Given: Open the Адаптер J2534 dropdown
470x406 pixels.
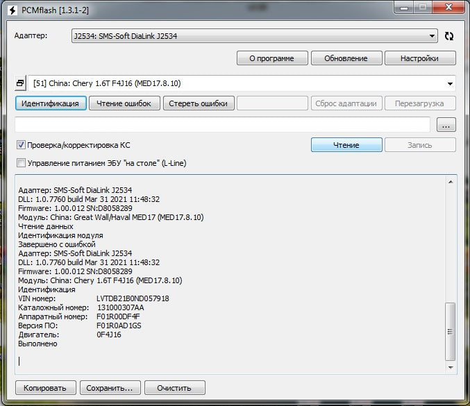Looking at the screenshot, I should click(255, 36).
